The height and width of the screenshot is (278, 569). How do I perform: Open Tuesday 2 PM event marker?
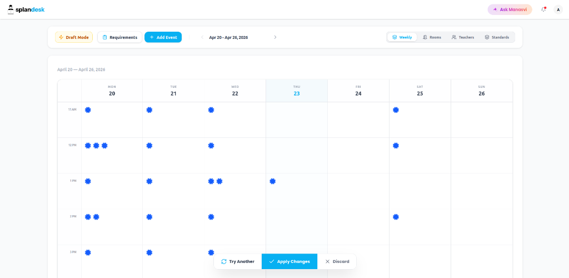(x=149, y=217)
